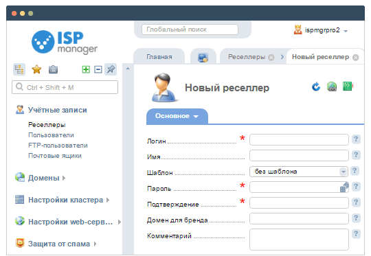
Task: Click into the Комментарий text area
Action: pyautogui.click(x=299, y=240)
